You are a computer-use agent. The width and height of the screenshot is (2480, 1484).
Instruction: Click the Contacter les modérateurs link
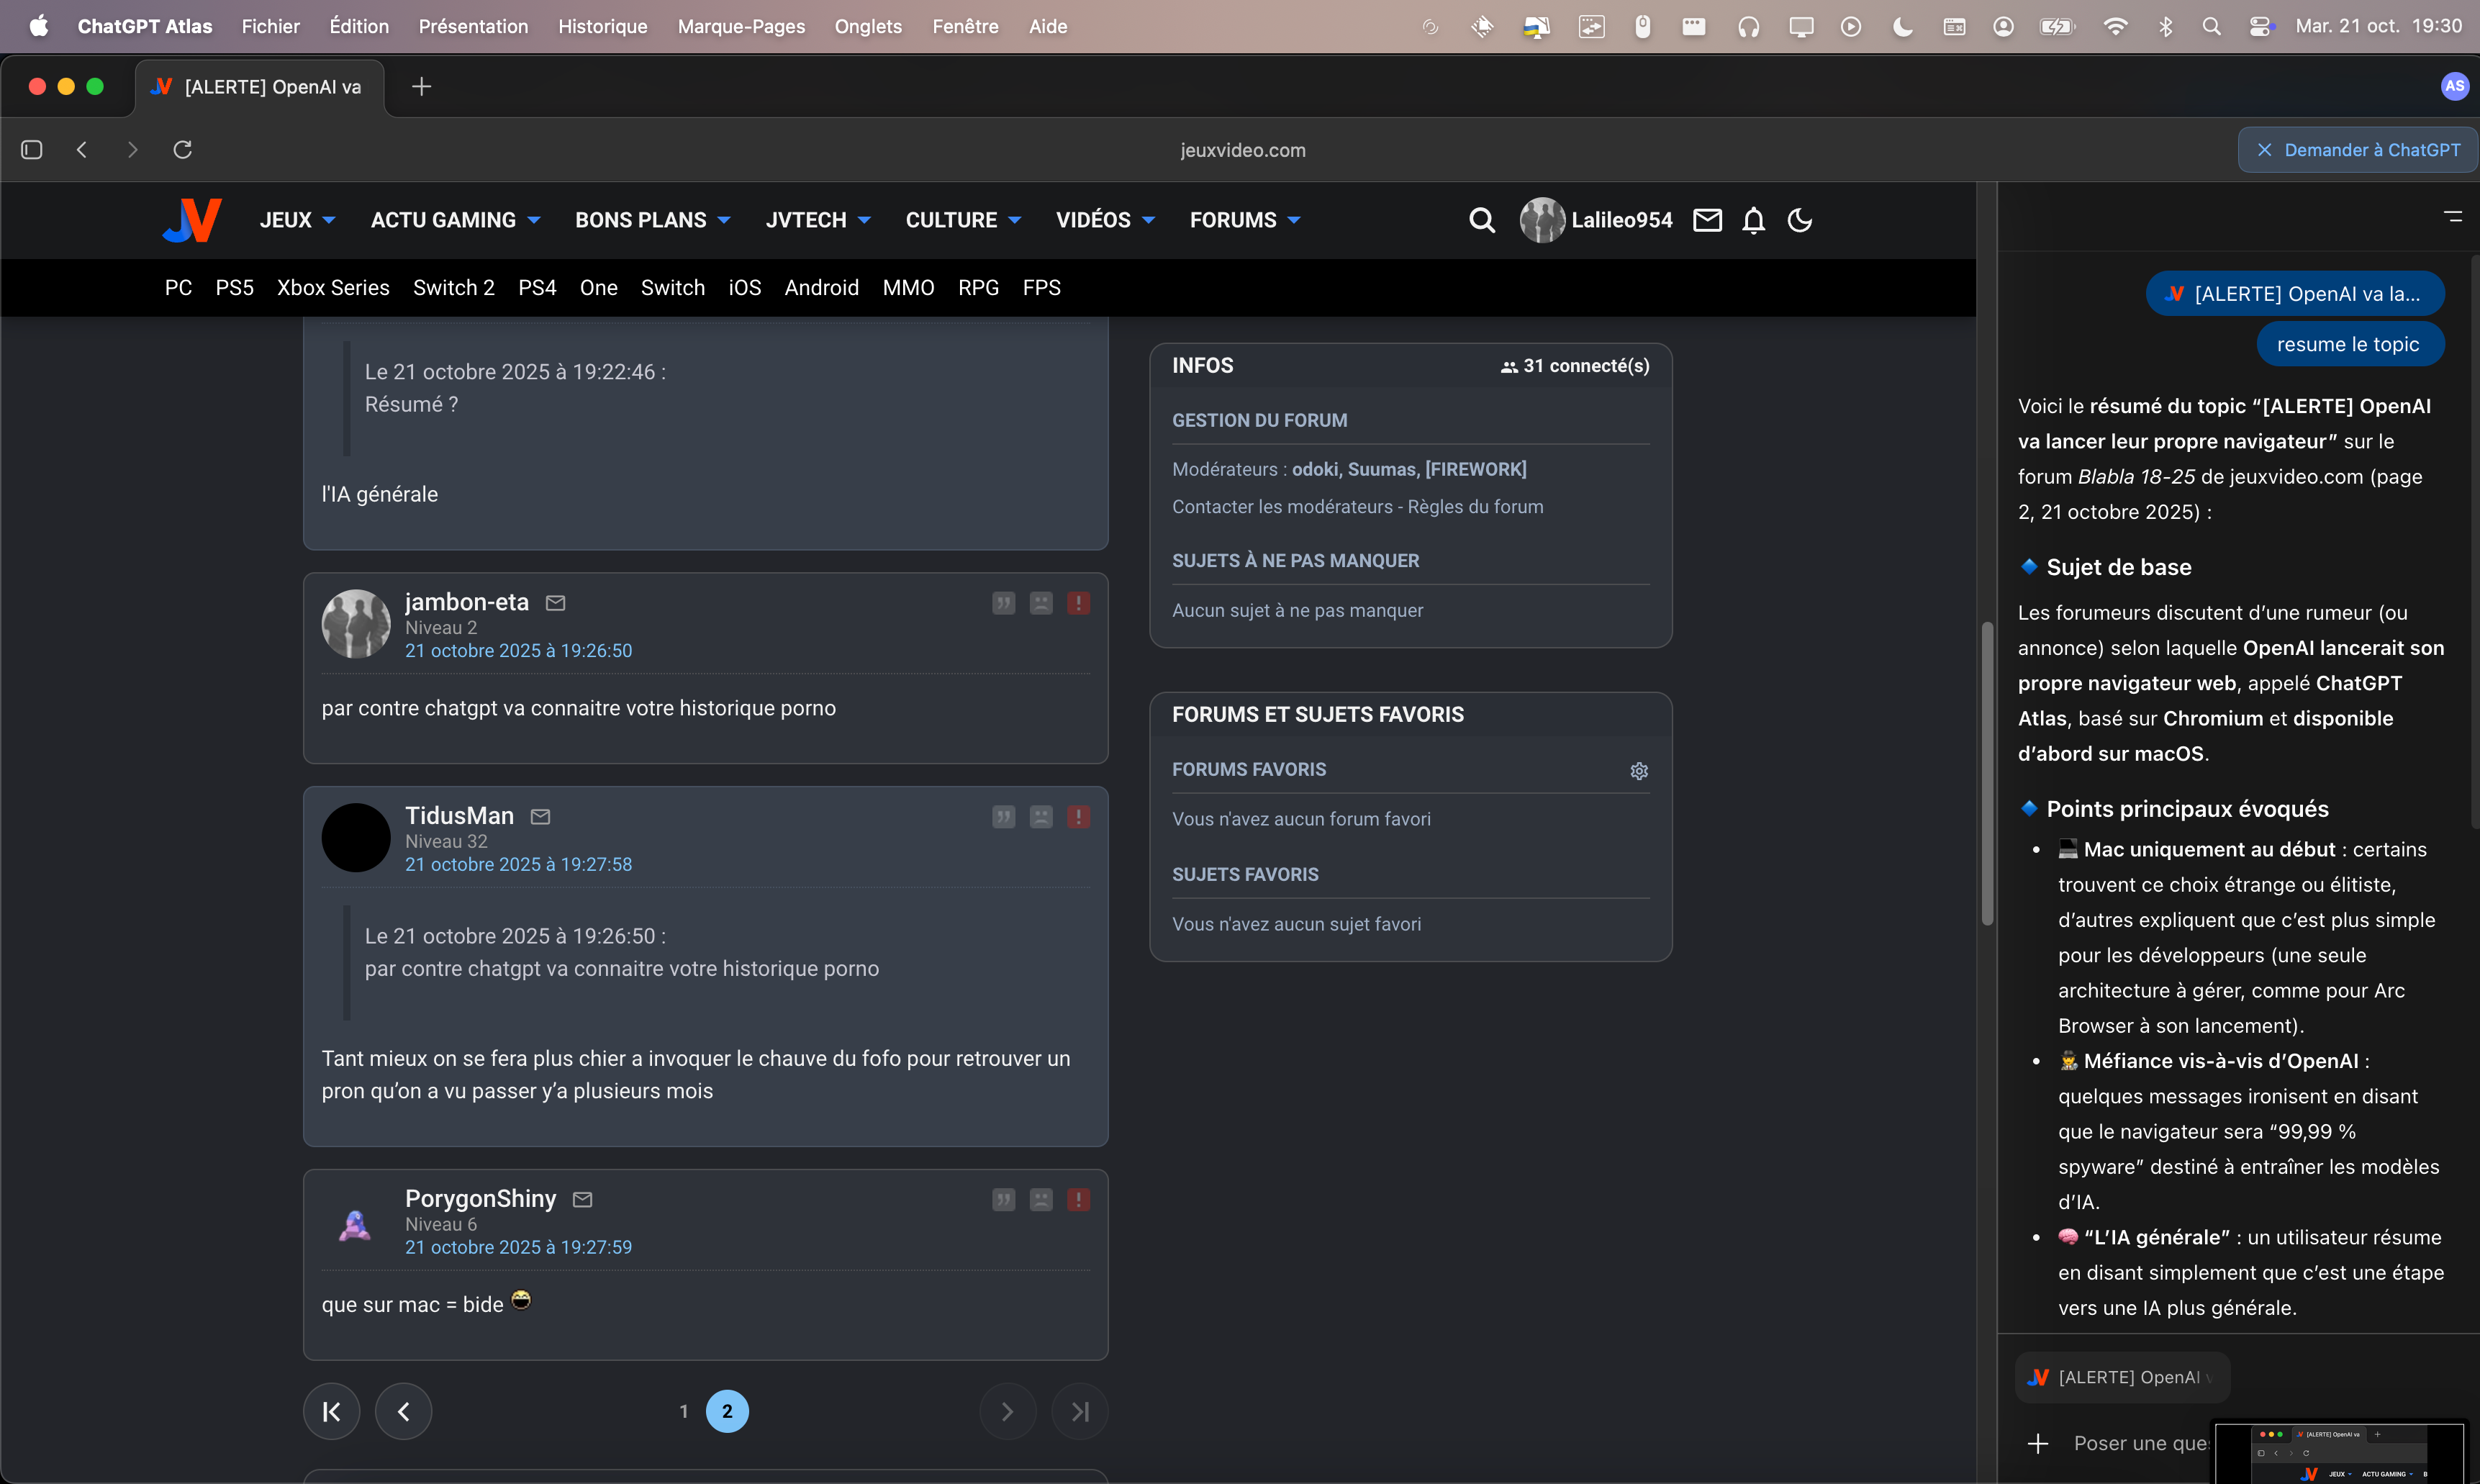(x=1282, y=507)
